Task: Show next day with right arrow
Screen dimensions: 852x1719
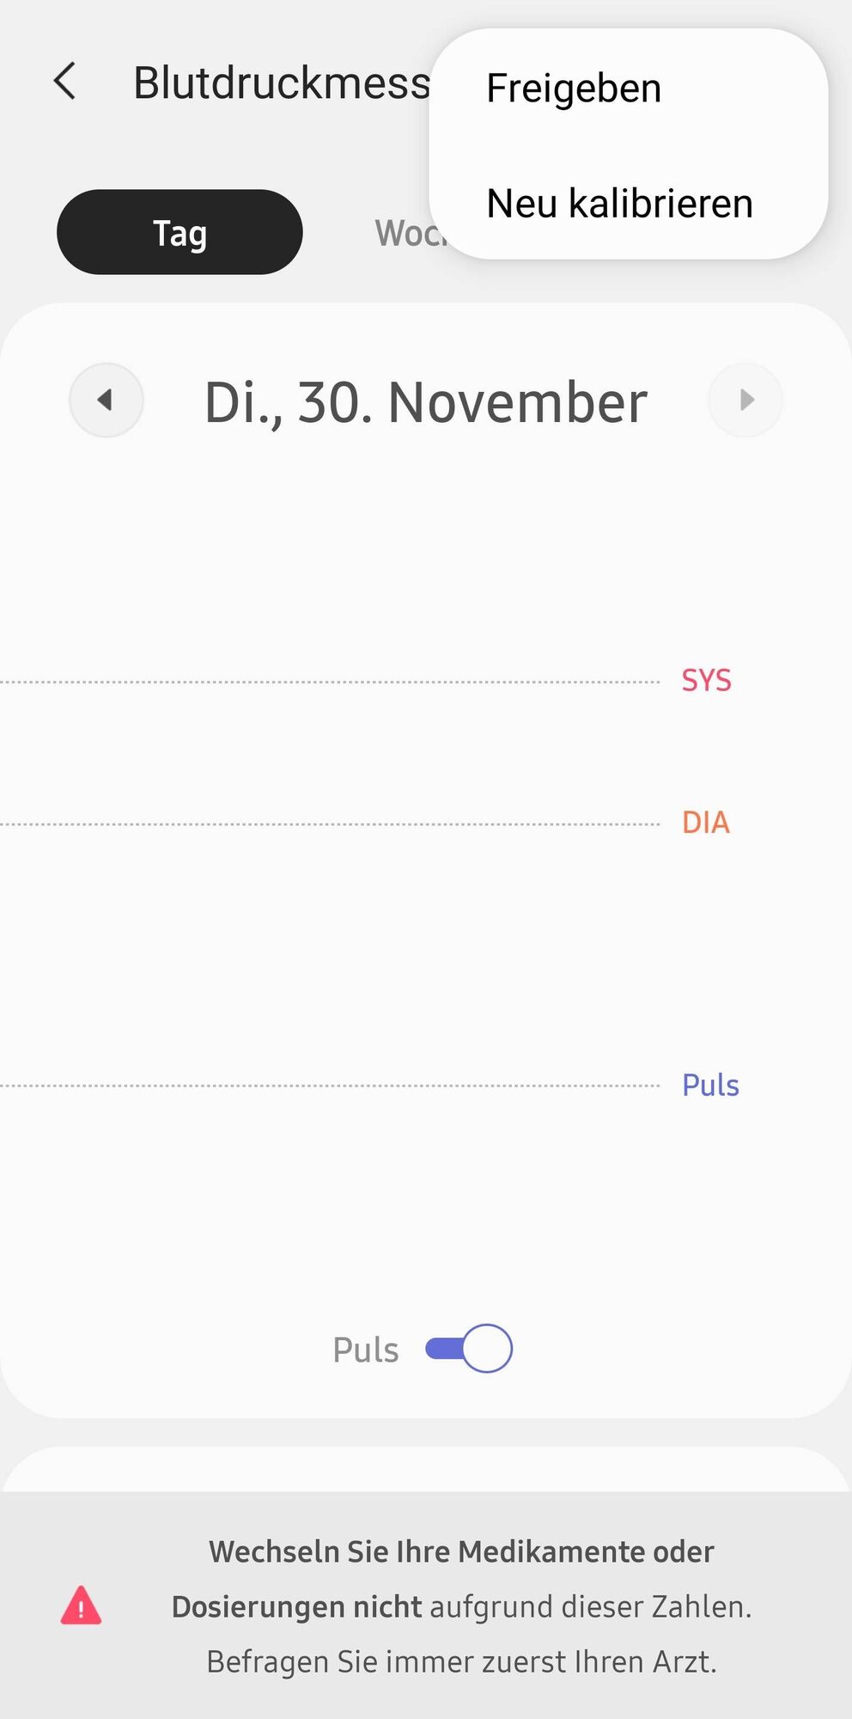Action: [745, 400]
